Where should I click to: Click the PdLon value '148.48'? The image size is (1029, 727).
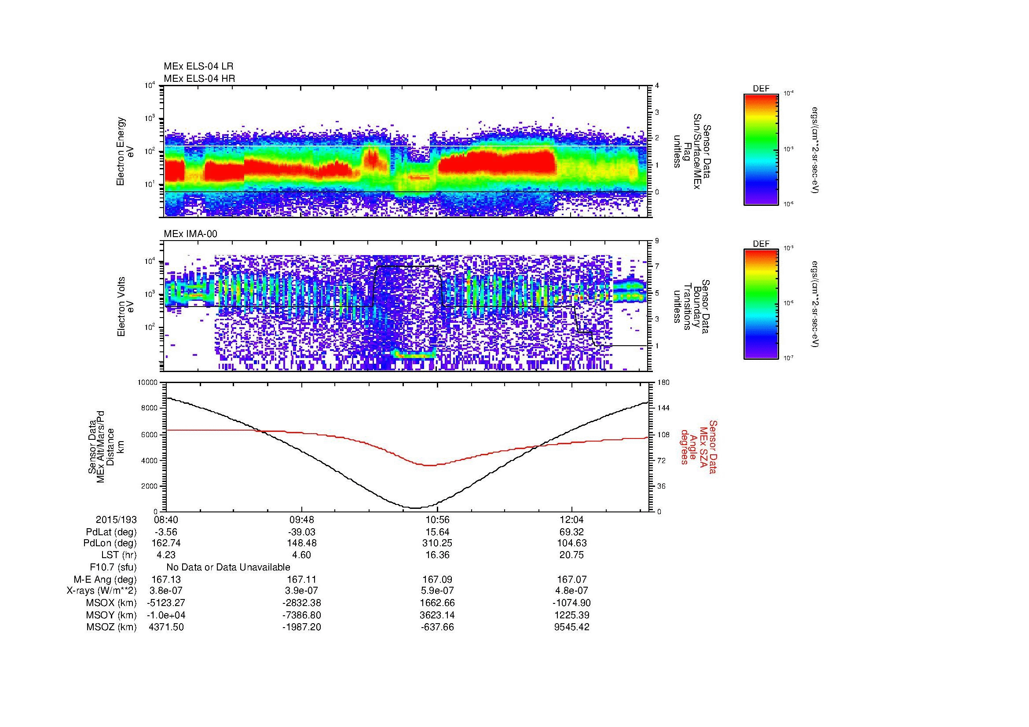point(302,543)
